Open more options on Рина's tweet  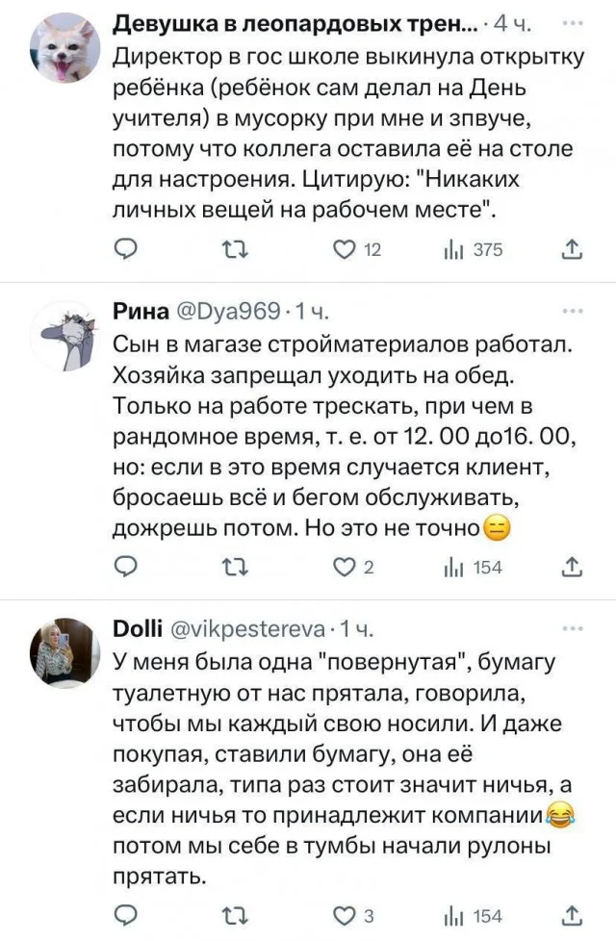pos(572,312)
